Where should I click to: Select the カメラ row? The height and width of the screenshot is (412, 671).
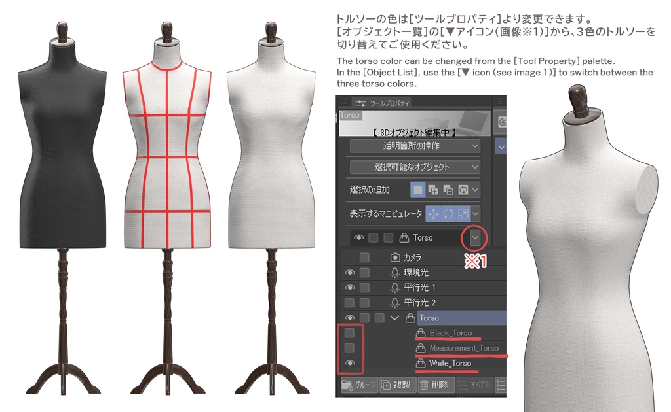424,258
